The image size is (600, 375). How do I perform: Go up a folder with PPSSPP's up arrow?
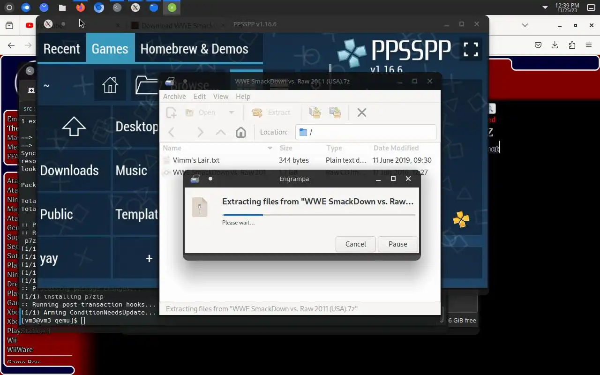[74, 127]
